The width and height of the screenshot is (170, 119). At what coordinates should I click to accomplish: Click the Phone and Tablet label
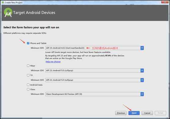click(x=38, y=43)
